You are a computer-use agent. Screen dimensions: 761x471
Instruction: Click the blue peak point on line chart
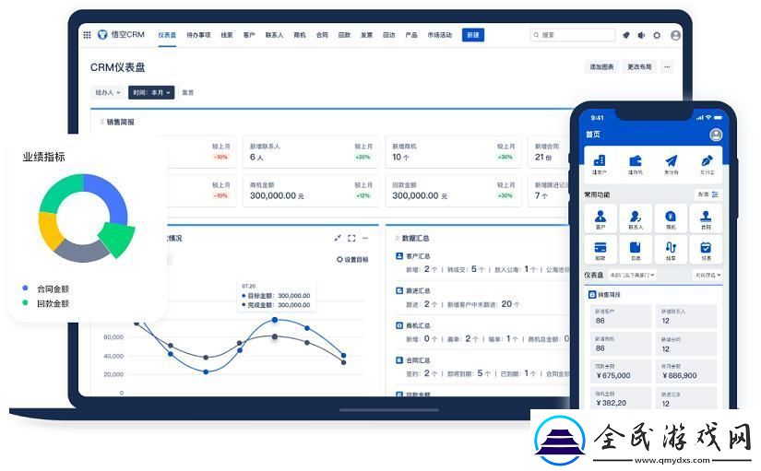(x=275, y=320)
